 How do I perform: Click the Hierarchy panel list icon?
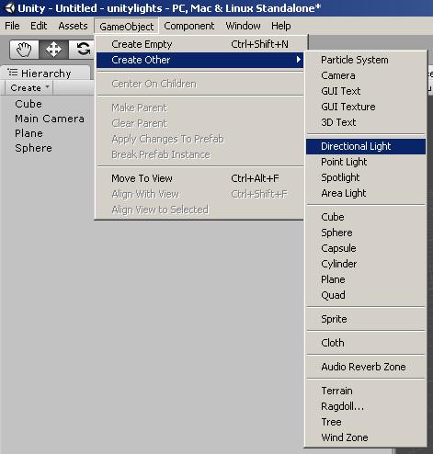(x=13, y=73)
